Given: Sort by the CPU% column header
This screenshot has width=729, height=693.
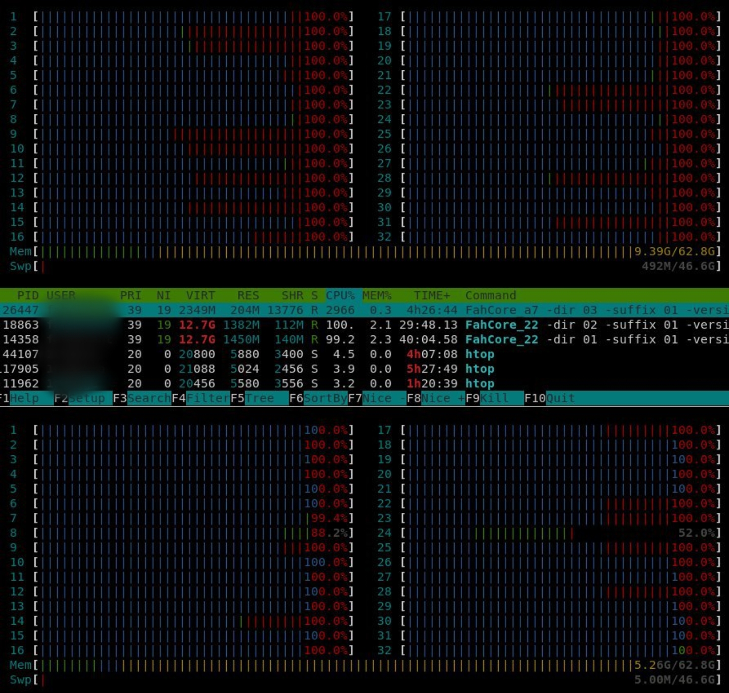Looking at the screenshot, I should [340, 295].
